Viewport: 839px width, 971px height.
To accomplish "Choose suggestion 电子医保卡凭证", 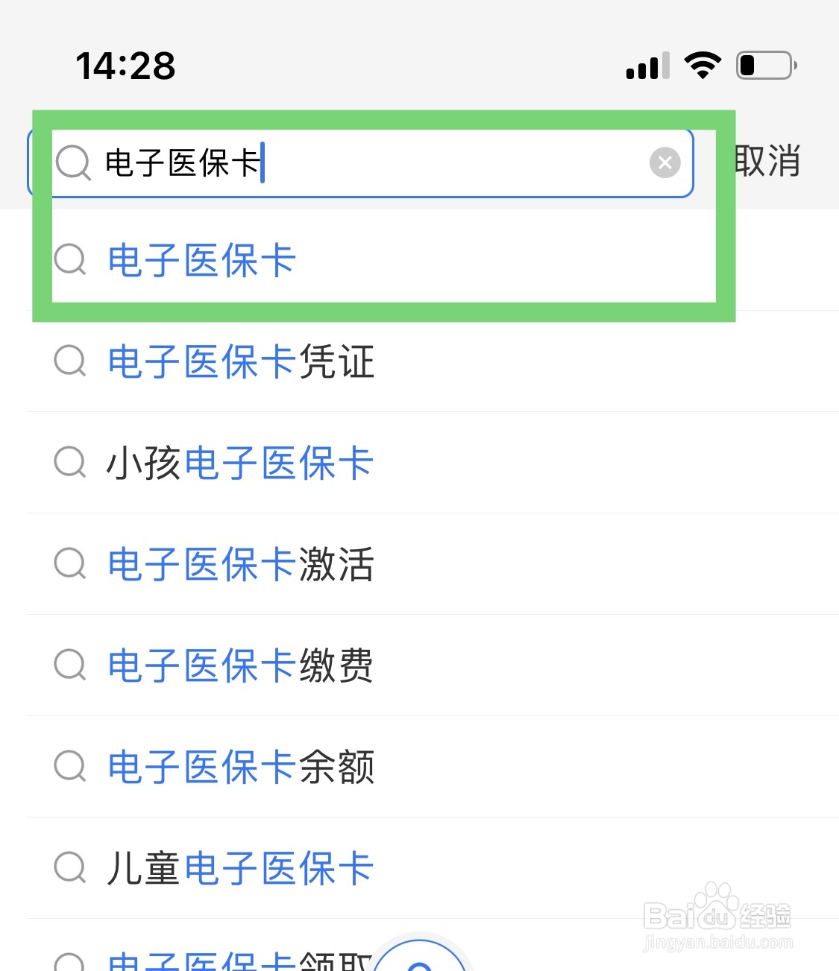I will [241, 362].
